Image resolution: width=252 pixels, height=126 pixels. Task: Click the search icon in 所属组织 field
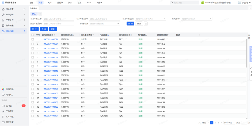pos(118,23)
